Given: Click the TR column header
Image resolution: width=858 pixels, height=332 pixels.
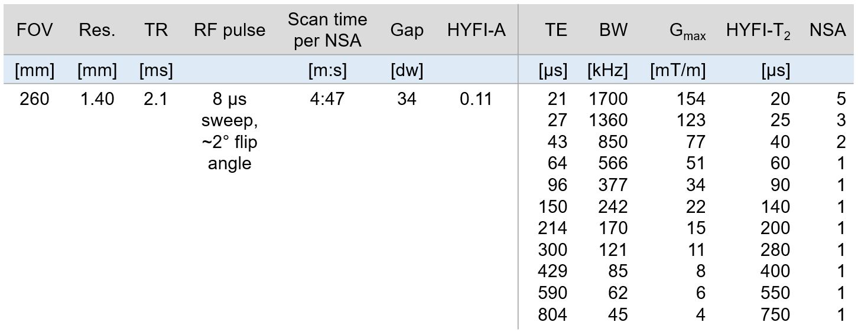Looking at the screenshot, I should coord(156,30).
